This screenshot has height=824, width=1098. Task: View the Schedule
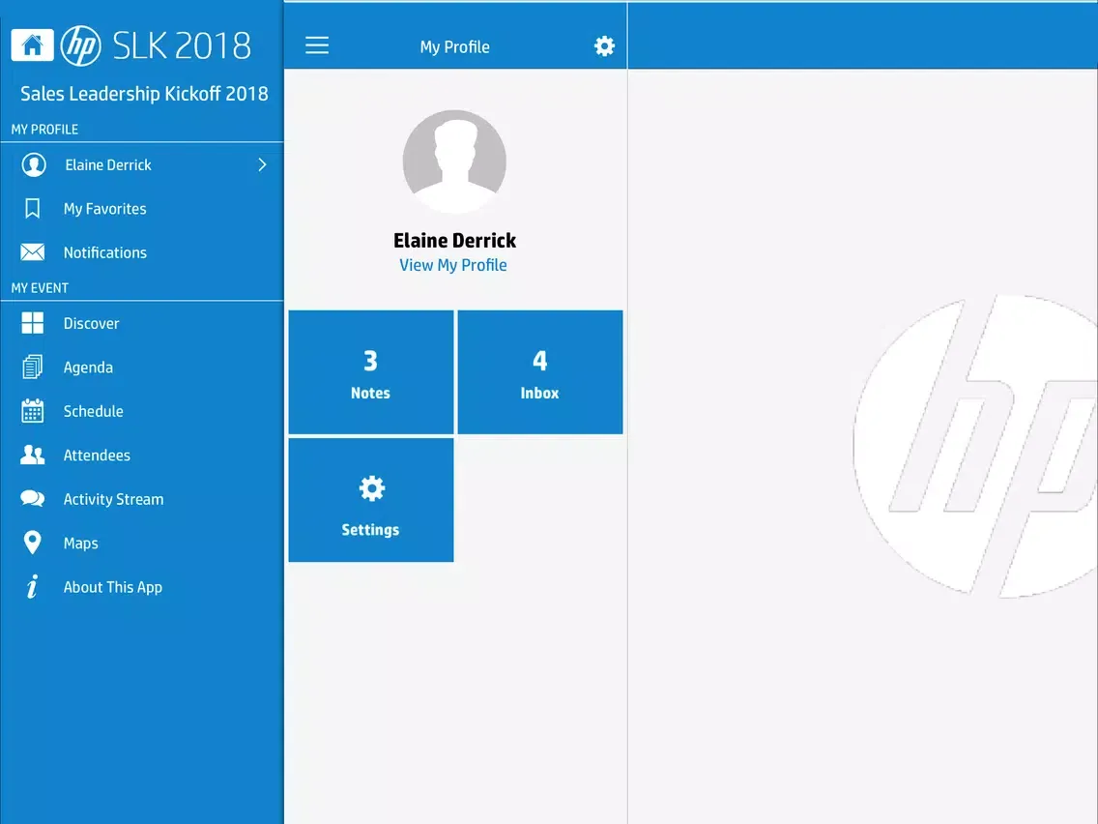142,411
